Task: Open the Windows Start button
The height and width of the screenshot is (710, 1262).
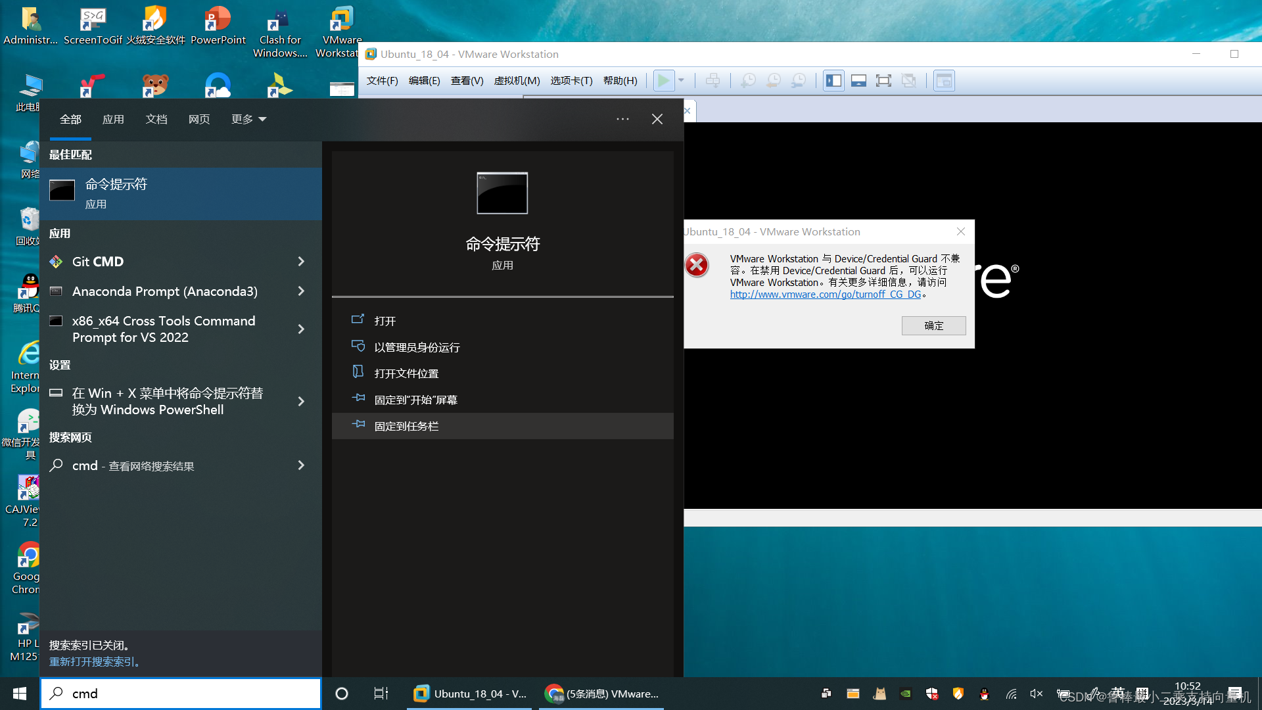Action: tap(20, 694)
